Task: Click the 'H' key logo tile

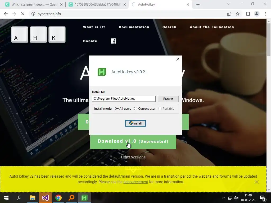Action: tap(38, 35)
